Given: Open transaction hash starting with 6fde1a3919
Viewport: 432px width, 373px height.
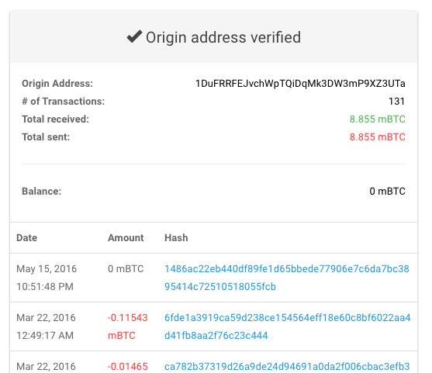Looking at the screenshot, I should point(288,326).
